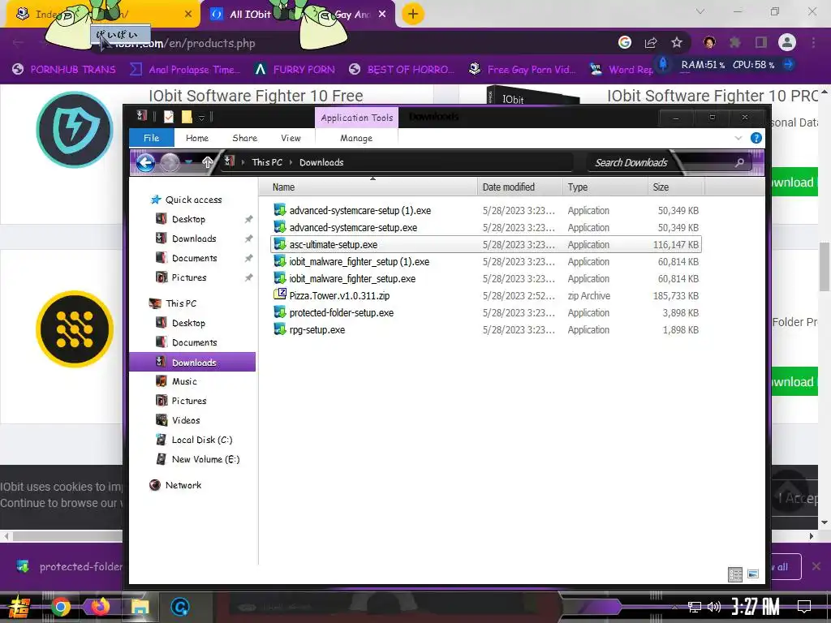Sort by Date modified column

[x=520, y=187]
